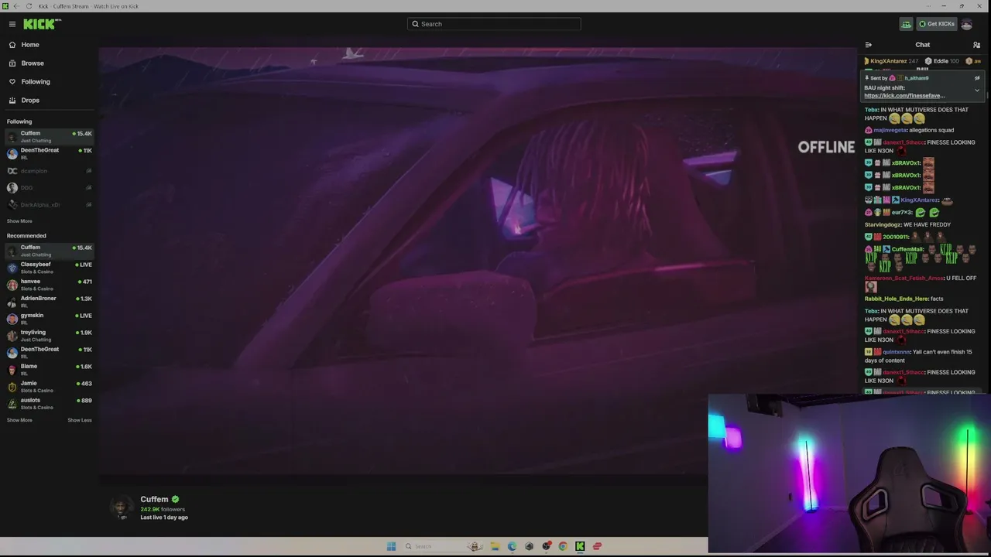Open DeenTheGreat in the Recommended list

pos(50,353)
